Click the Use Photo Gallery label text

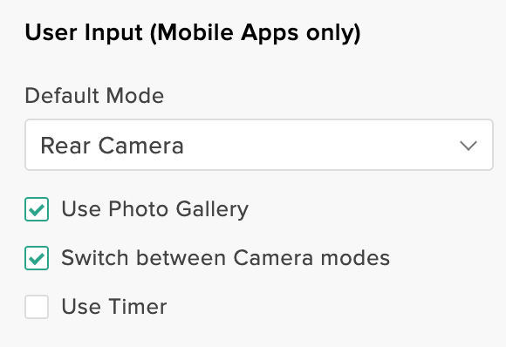click(x=155, y=209)
